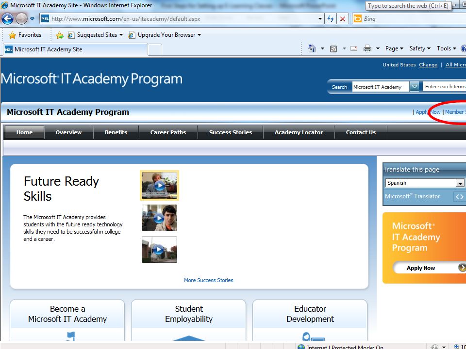Viewport: 466px width, 349px height.
Task: Open the Student Employability card
Action: [x=189, y=320]
